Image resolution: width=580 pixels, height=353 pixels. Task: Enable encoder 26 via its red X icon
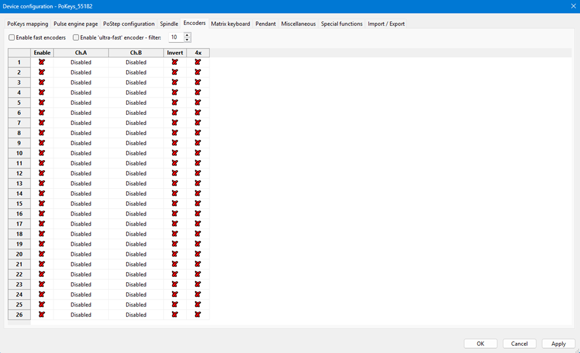42,314
